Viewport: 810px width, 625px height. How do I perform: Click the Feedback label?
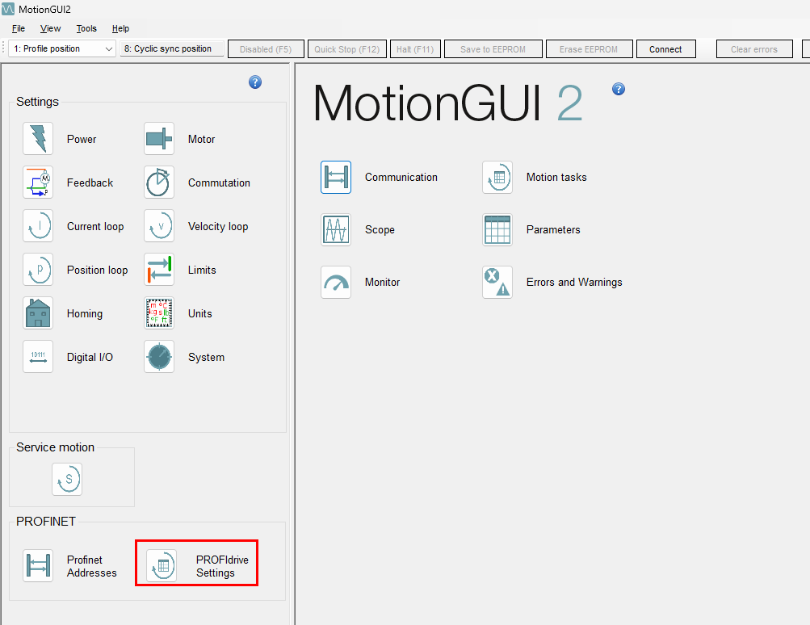click(90, 182)
